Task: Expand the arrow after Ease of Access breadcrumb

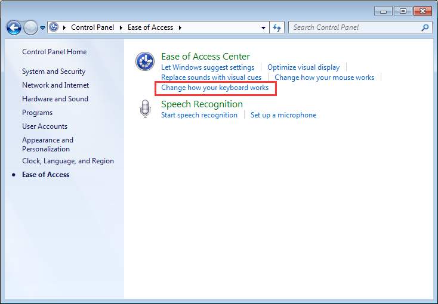Action: click(x=180, y=27)
